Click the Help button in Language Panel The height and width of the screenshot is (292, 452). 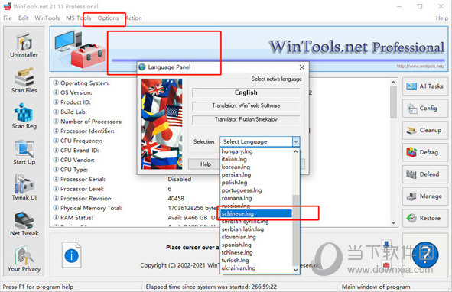206,164
